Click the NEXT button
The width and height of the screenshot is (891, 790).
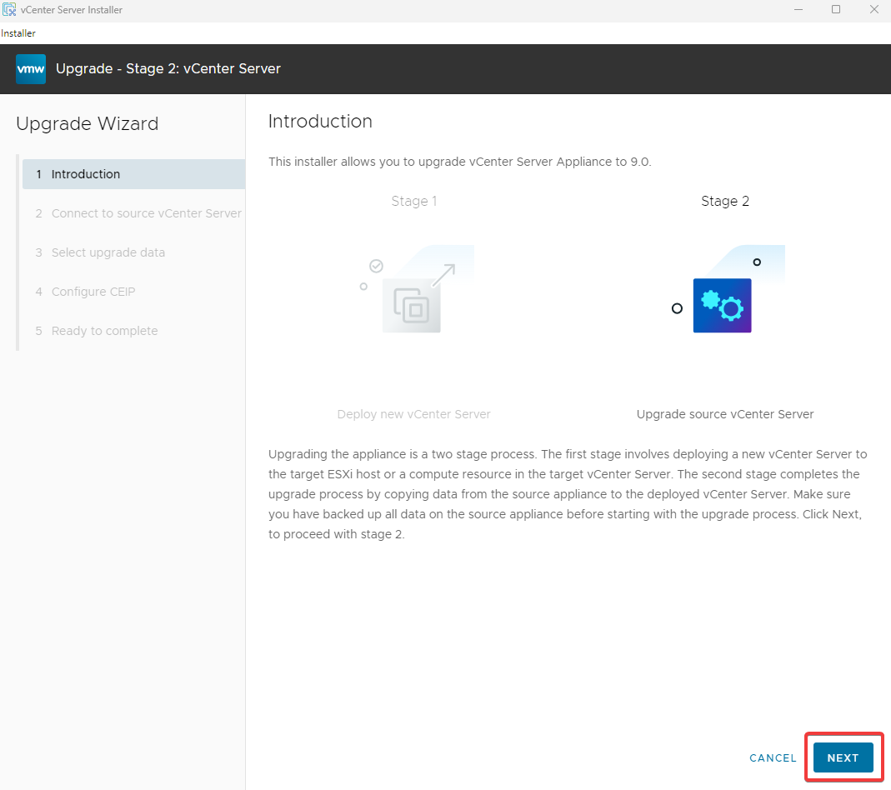pos(843,757)
